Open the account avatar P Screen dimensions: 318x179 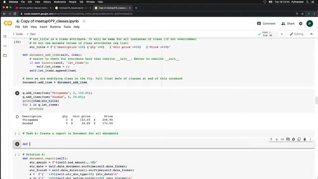point(310,23)
